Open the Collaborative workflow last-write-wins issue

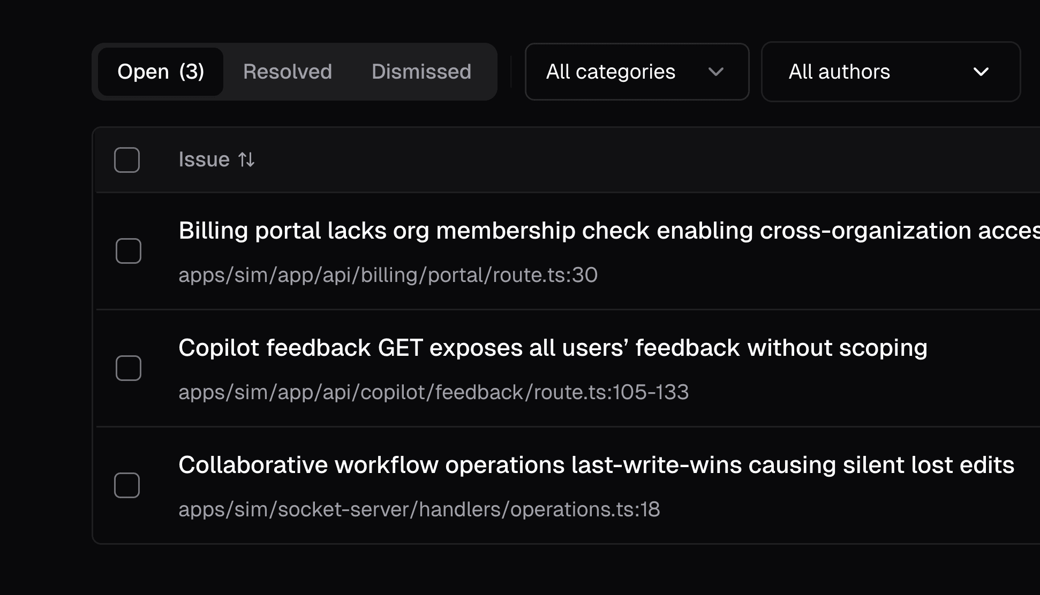tap(596, 465)
